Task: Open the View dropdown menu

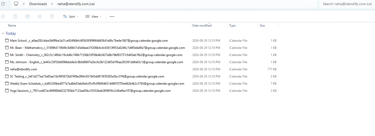Action: pos(93,16)
